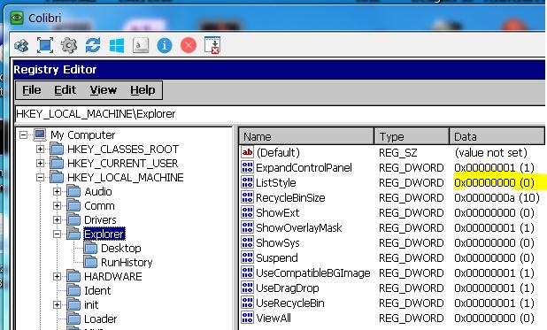
Task: Select the ShowOverlayMask value name
Action: [299, 227]
